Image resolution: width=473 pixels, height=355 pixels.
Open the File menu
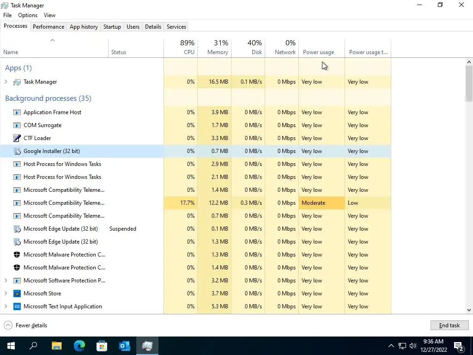point(7,15)
